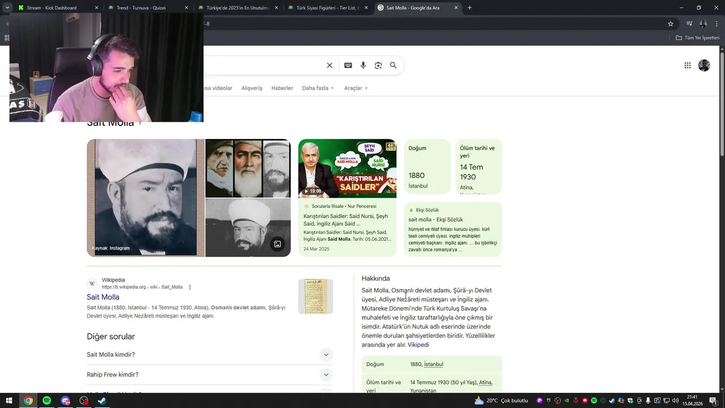Bookmark this page with star icon
The width and height of the screenshot is (725, 408).
point(671,24)
